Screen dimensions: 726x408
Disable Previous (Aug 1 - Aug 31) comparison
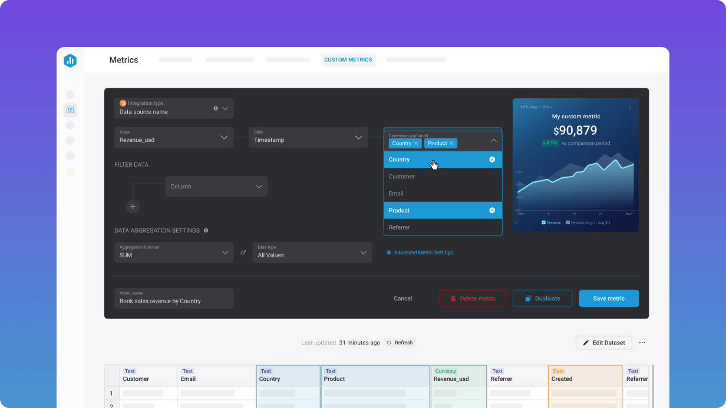pyautogui.click(x=567, y=222)
